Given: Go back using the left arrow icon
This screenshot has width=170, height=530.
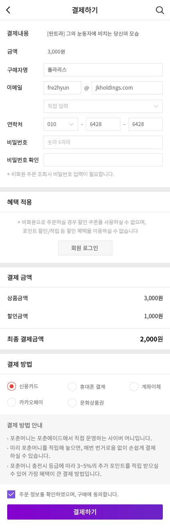Looking at the screenshot, I should (x=8, y=10).
